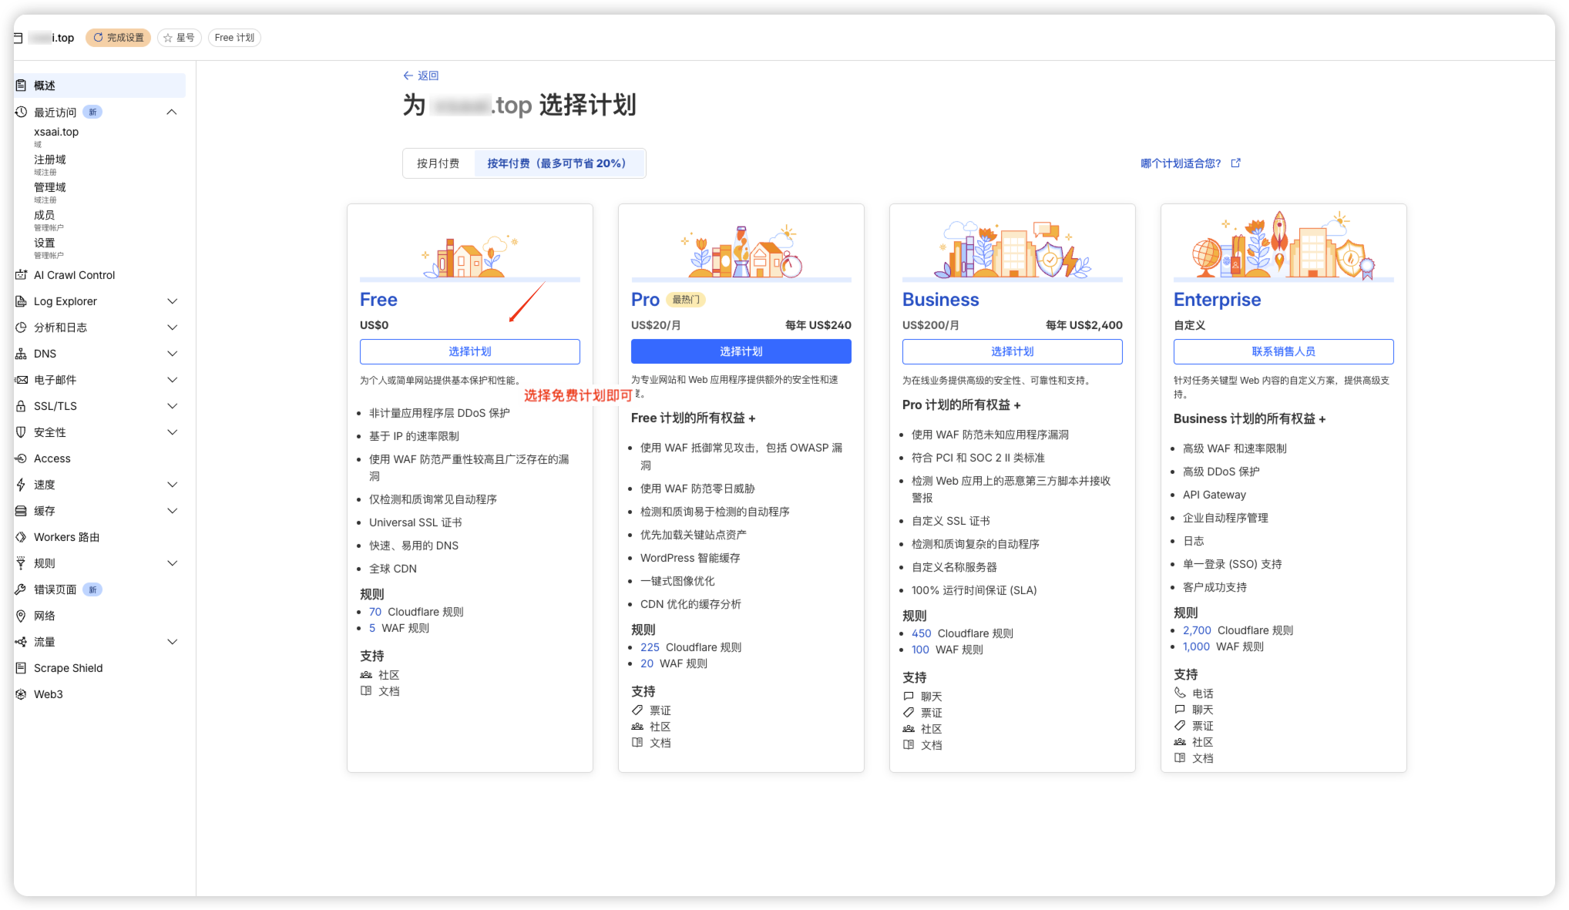Image resolution: width=1569 pixels, height=910 pixels.
Task: Click the 返回 back link
Action: (421, 76)
